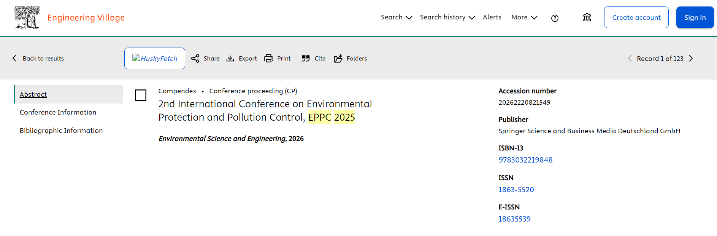Expand the Search history dropdown
Viewport: 717px width, 236px height.
tap(447, 17)
